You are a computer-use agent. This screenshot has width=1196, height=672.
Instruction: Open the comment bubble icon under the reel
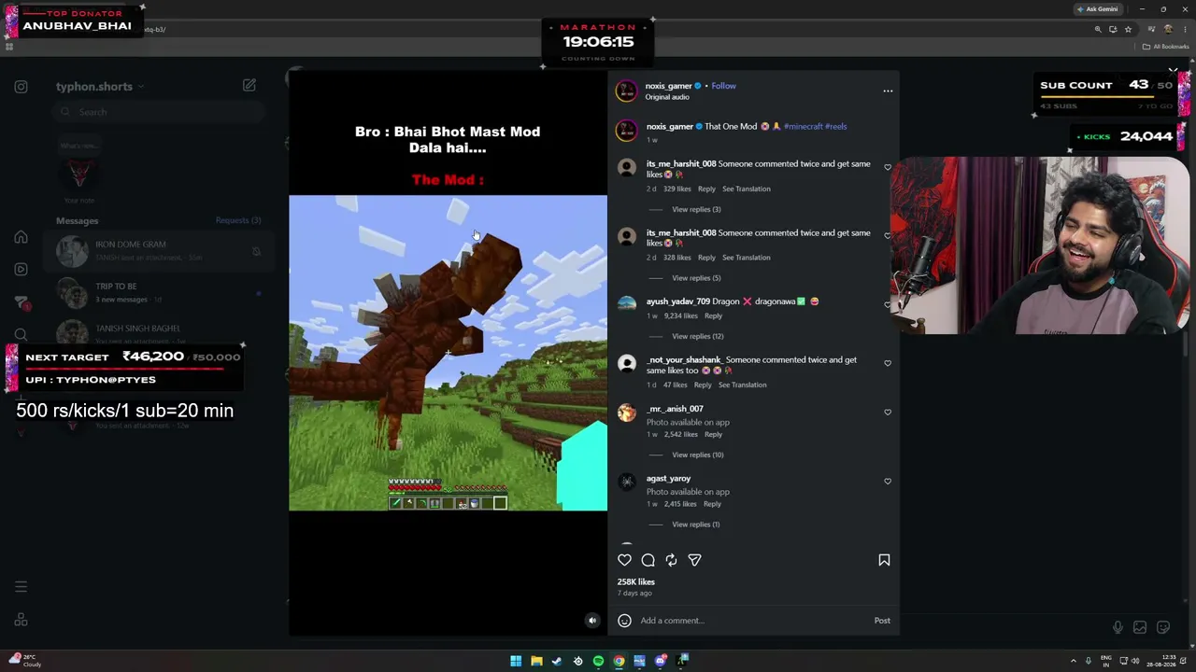648,560
